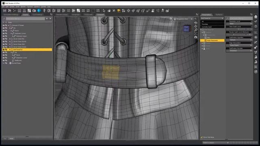Screen dimensions: 260x146
Task: Open the Perspective View camera dropdown
Action: (x=183, y=19)
